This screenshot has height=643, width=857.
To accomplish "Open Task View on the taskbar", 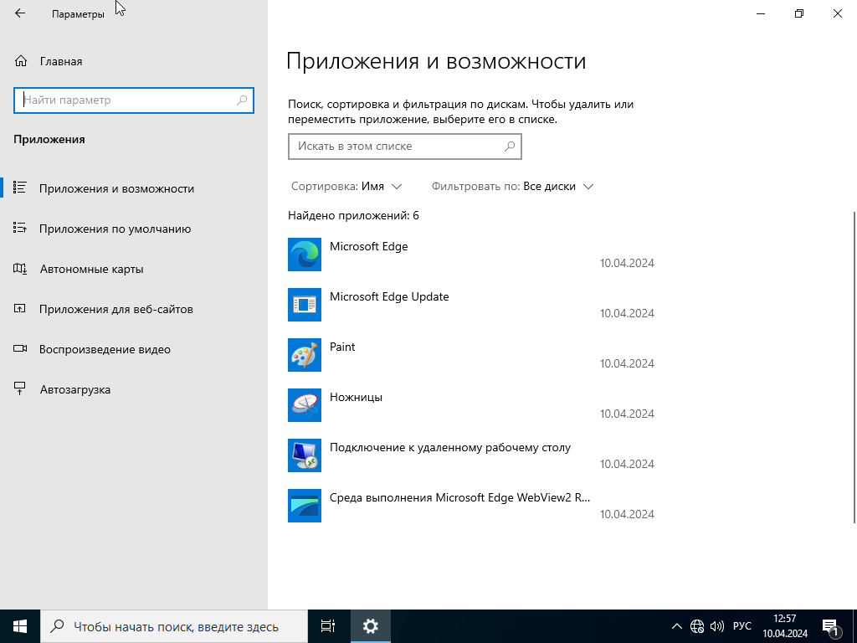I will [x=328, y=626].
